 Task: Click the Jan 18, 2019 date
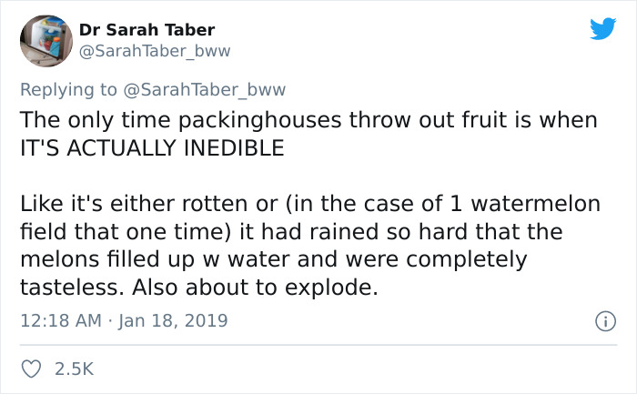click(173, 320)
